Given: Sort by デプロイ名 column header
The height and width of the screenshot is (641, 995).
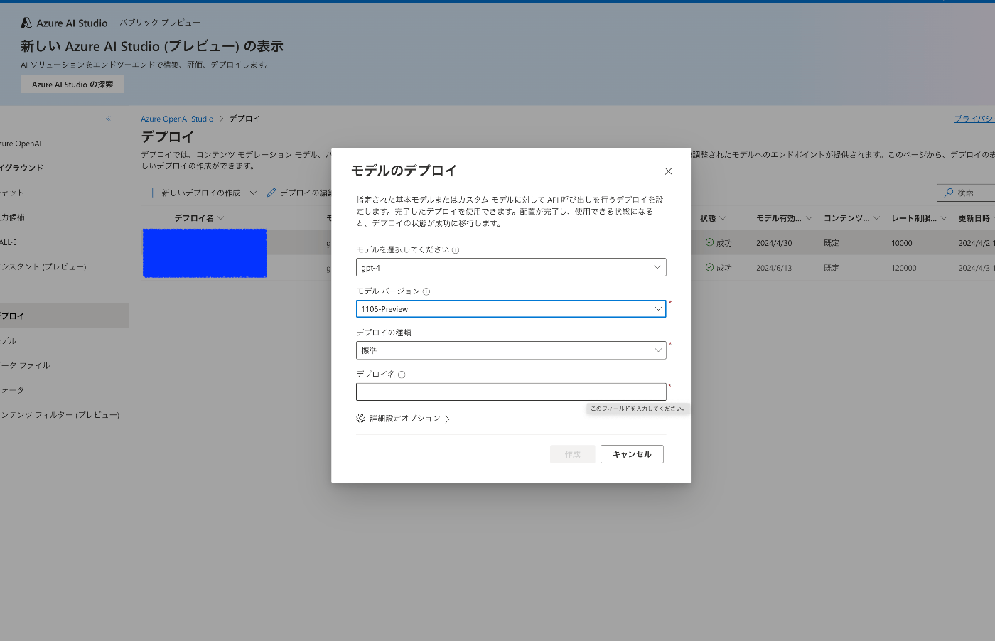Looking at the screenshot, I should pos(199,218).
